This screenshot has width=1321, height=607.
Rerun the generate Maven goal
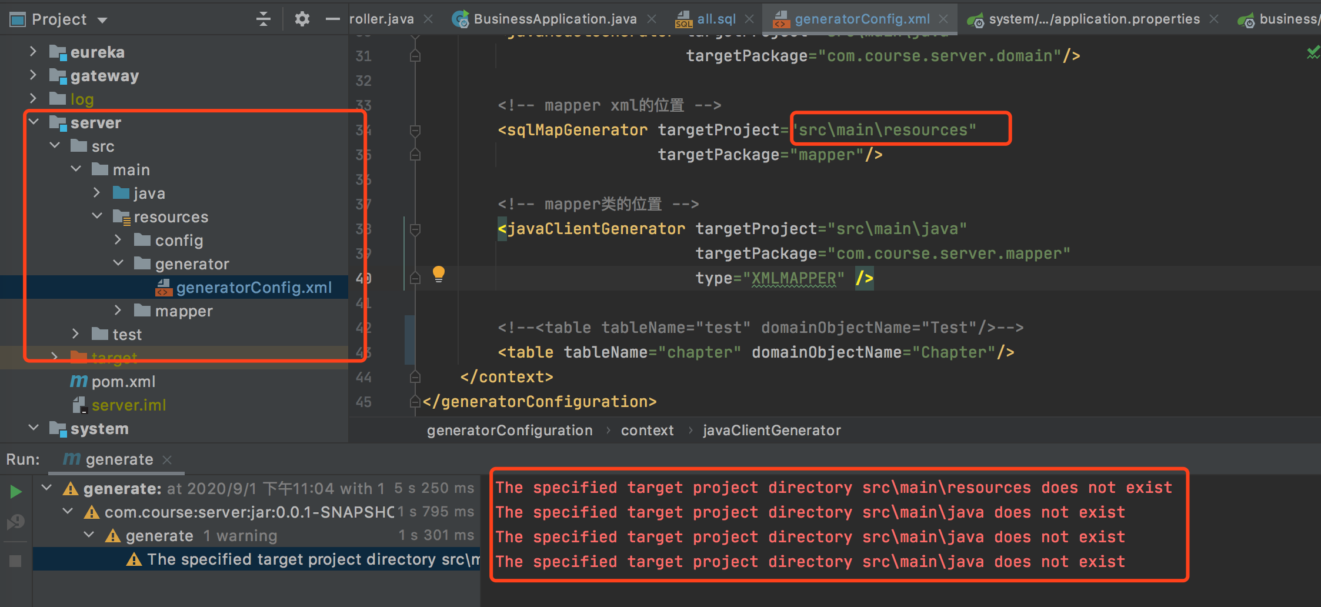[x=16, y=492]
